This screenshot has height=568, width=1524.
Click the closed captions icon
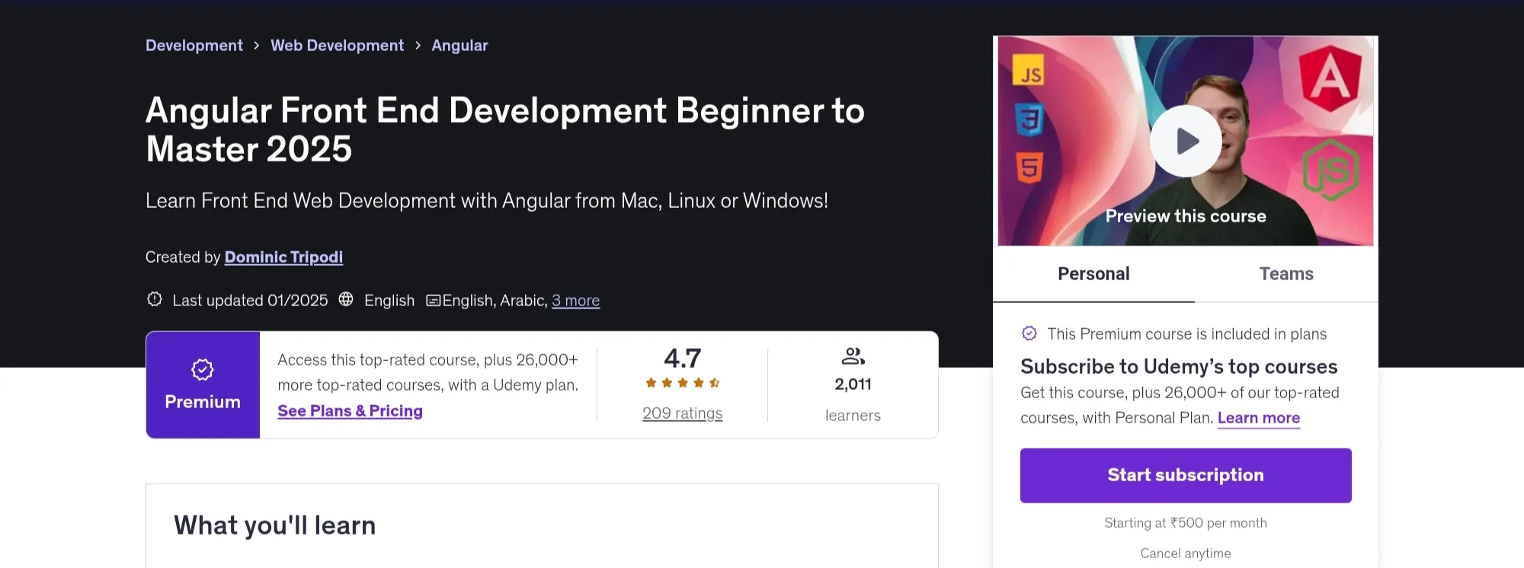click(x=433, y=301)
